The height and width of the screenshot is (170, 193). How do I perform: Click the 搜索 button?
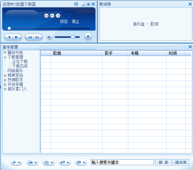pos(163,162)
